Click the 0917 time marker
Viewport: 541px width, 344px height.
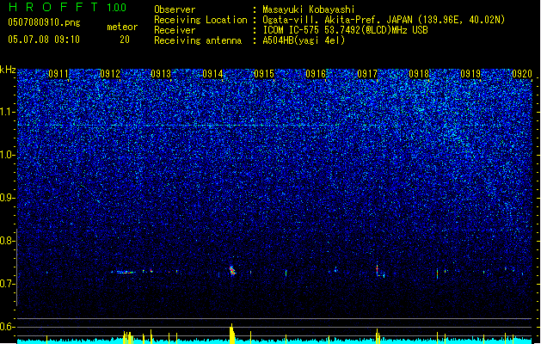(367, 74)
